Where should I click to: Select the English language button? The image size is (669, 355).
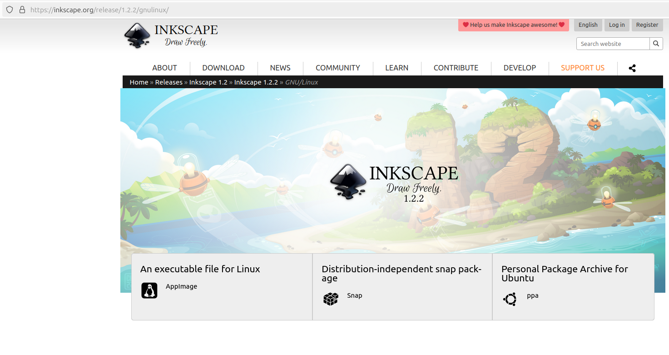[x=588, y=25]
